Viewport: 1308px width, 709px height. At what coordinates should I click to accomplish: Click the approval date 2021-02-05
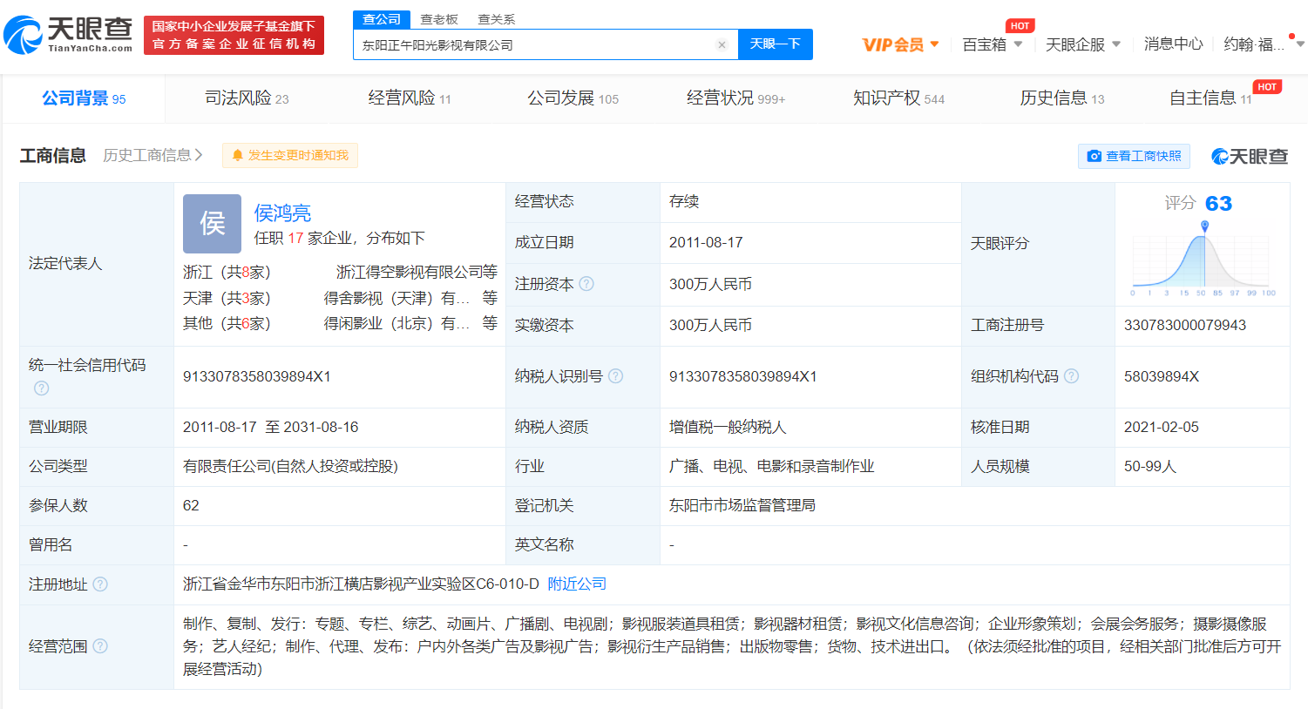(1162, 427)
